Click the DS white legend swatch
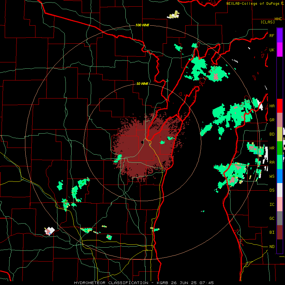Viewport: 285px width, 285px height. coord(280,190)
